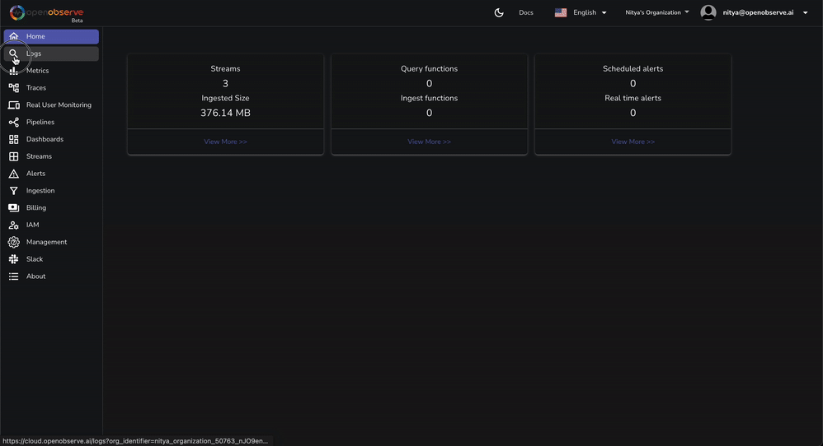Open the Slack sidebar label

(x=35, y=259)
